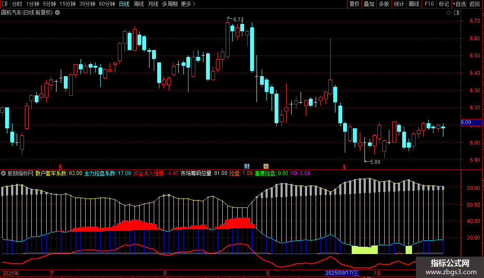Viewport: 484px width, 278px height.
Task: Switch to 月线 monthly chart
Action: [x=153, y=4]
